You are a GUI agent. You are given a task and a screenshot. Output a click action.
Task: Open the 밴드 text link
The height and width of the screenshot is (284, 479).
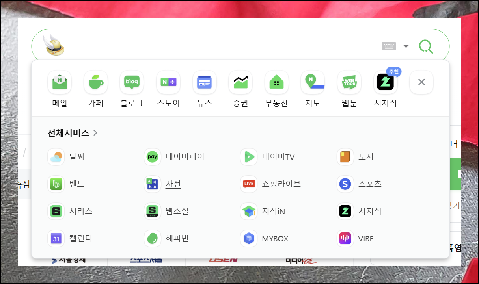(77, 184)
